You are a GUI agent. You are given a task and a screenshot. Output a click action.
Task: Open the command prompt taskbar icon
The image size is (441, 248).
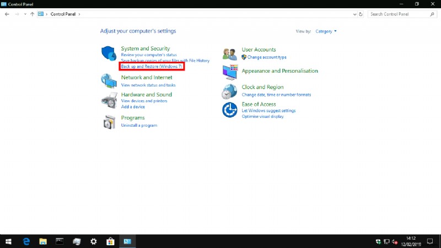(x=60, y=241)
